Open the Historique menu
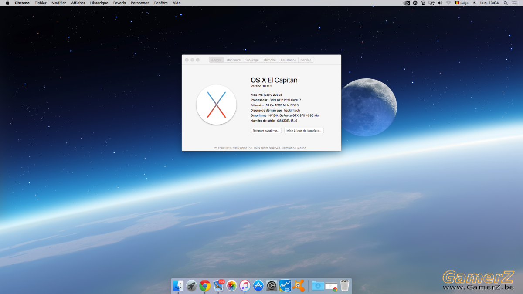The image size is (523, 294). tap(99, 3)
